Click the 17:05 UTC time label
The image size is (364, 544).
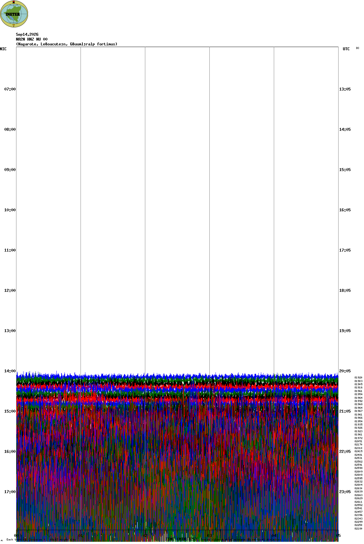[x=345, y=250]
